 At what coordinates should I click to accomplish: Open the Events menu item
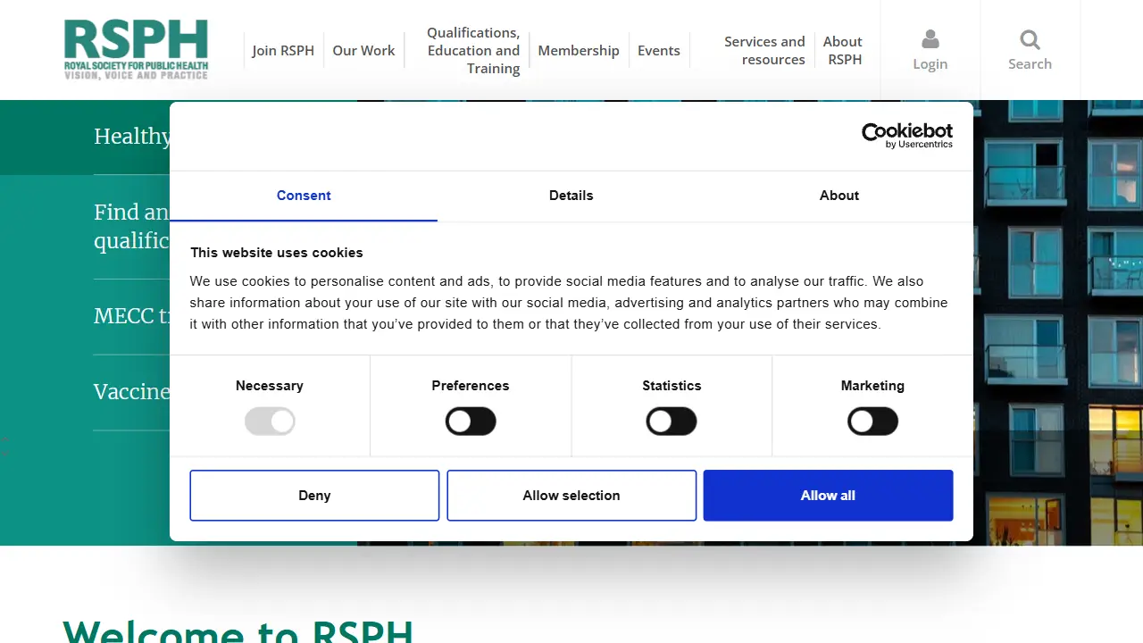pyautogui.click(x=659, y=51)
